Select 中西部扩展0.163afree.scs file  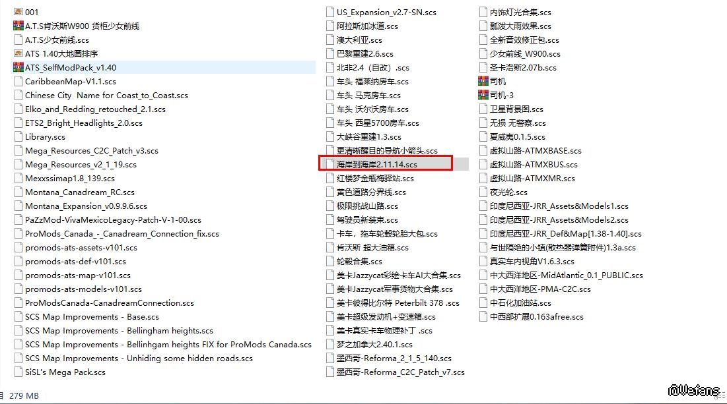536,317
